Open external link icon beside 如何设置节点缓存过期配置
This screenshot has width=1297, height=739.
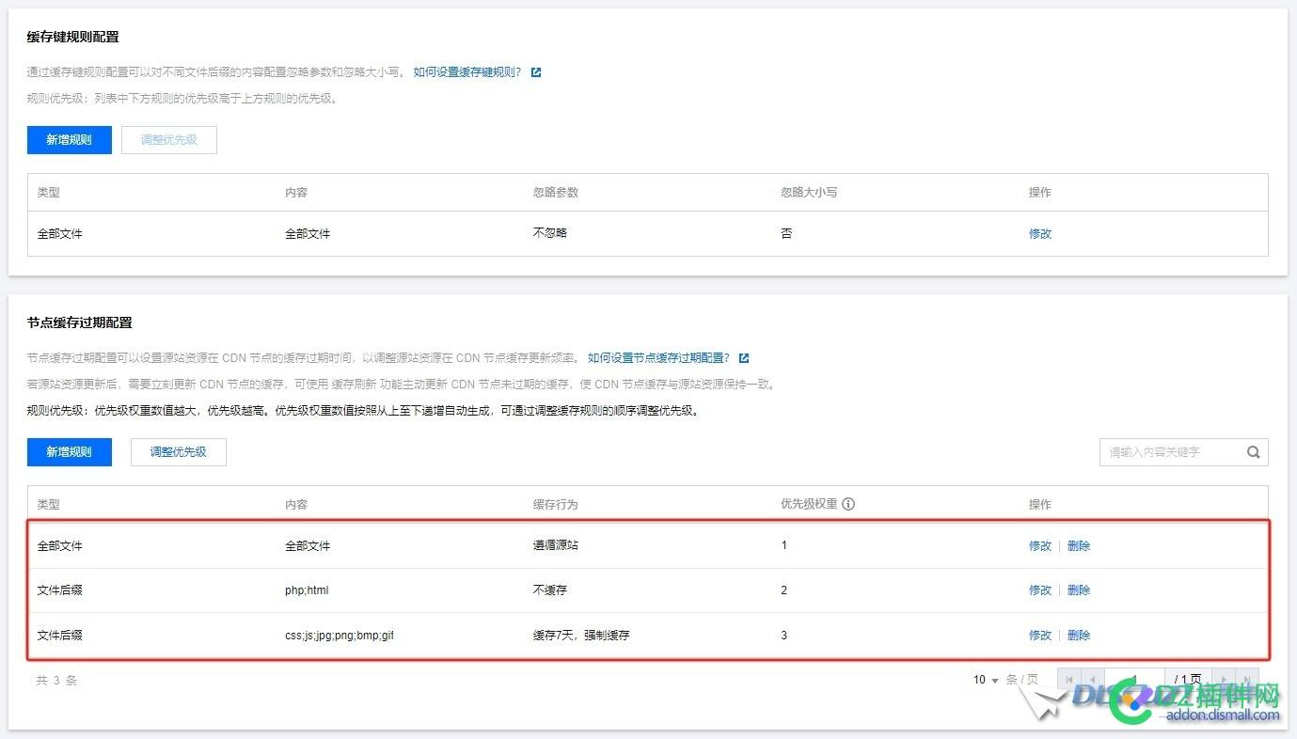(744, 358)
